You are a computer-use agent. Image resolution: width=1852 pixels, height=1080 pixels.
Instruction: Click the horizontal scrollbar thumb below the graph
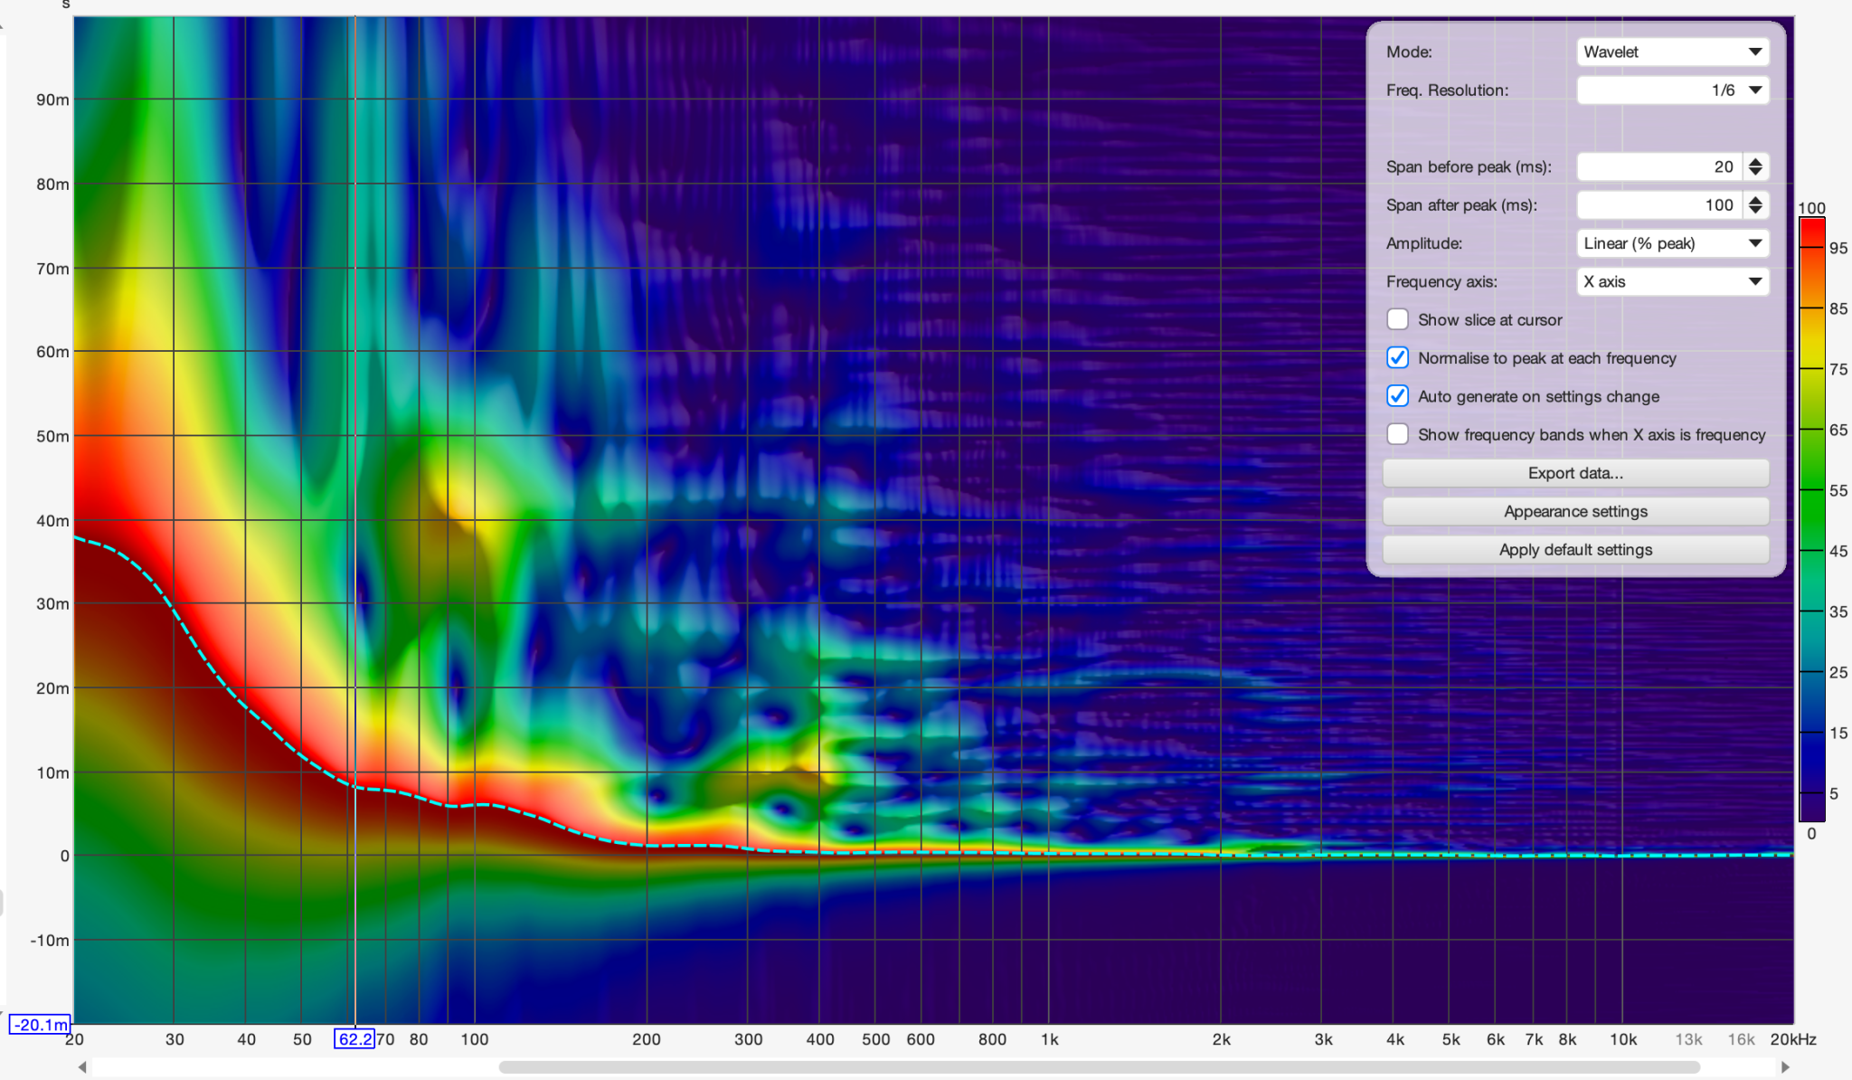(1099, 1067)
